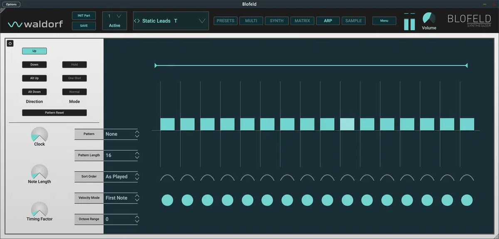Open the part number Active dropdown
This screenshot has height=239, width=499.
pyautogui.click(x=119, y=16)
